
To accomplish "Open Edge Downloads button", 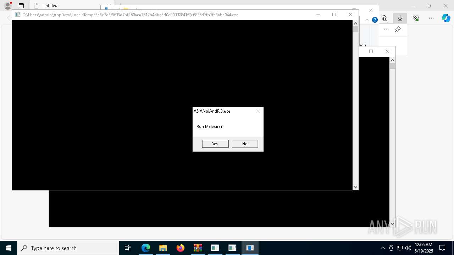I will point(400,18).
